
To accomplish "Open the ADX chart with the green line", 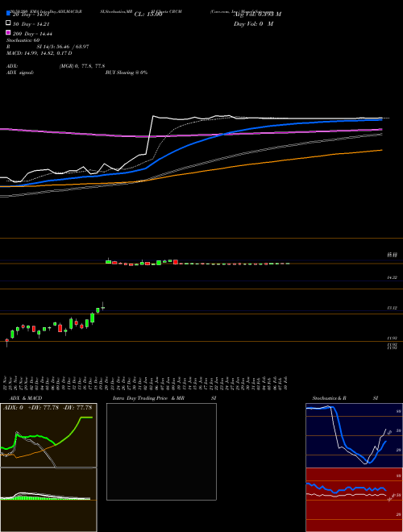I will click(48, 435).
